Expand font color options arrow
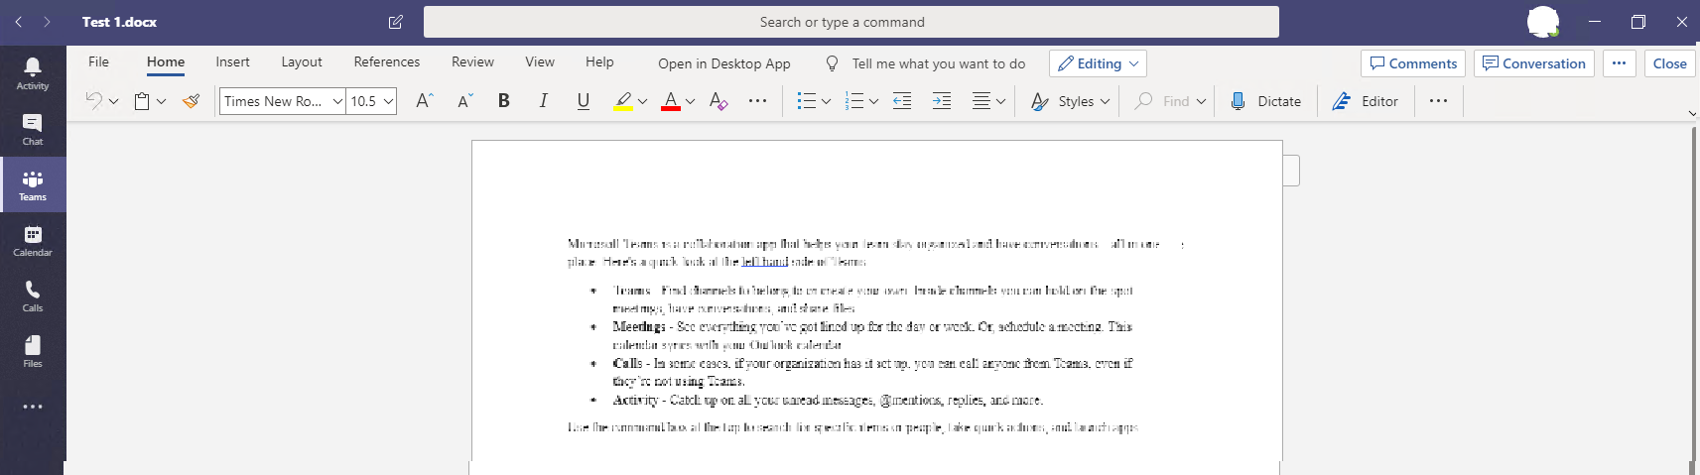Viewport: 1700px width, 475px height. coord(691,101)
